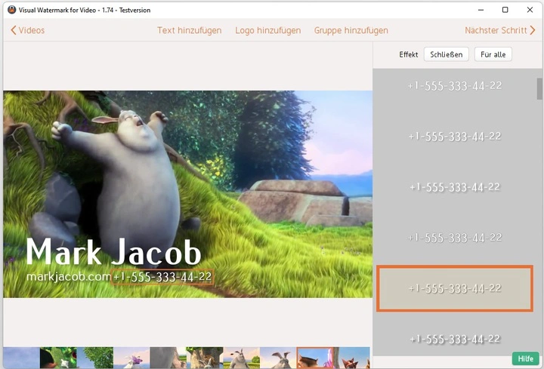Open the Hilfe help button
This screenshot has width=544, height=369.
coord(526,358)
